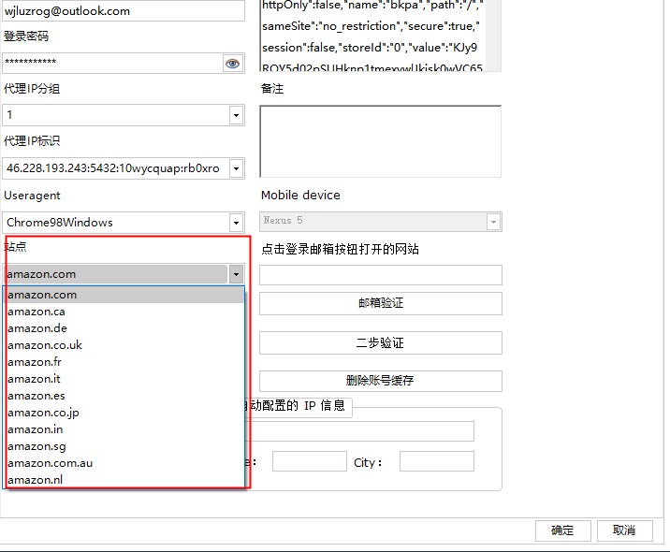Toggle password visibility eye icon
This screenshot has width=670, height=552.
point(232,64)
